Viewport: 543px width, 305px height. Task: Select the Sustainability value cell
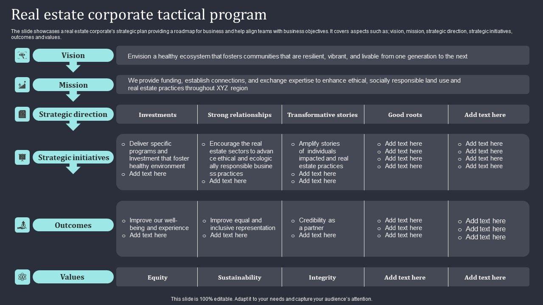pos(240,277)
